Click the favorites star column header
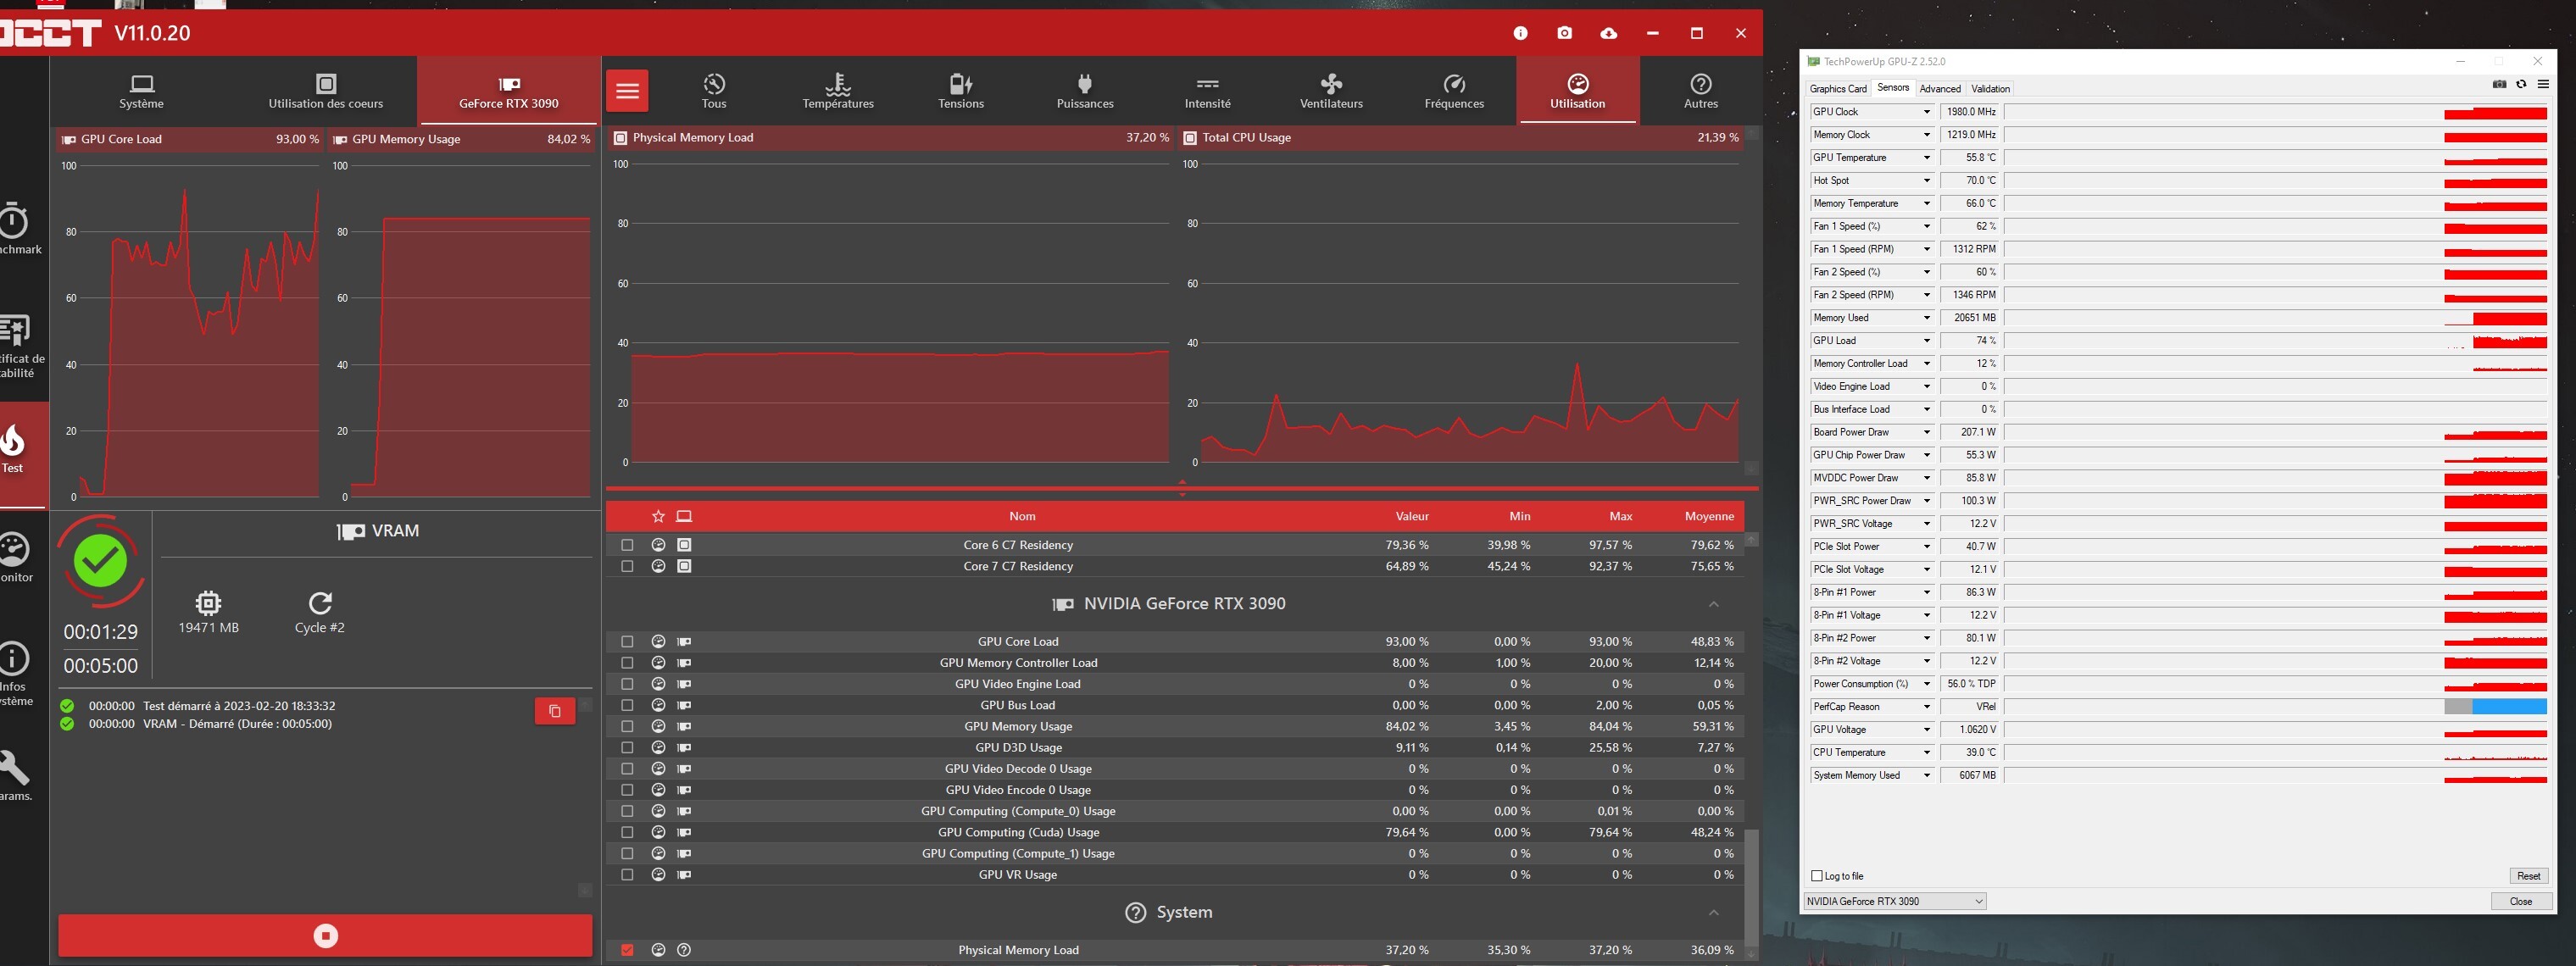This screenshot has width=2576, height=966. (x=658, y=516)
